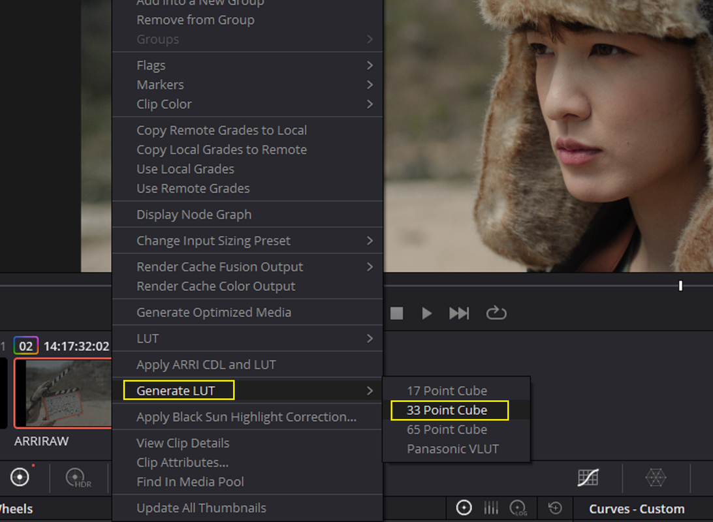713x522 pixels.
Task: Open the Color Warper palette icon
Action: (656, 478)
